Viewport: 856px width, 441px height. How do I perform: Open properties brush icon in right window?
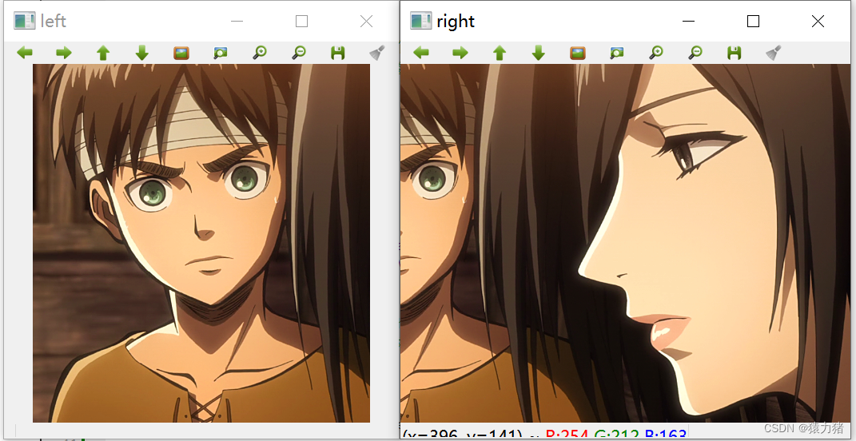[x=774, y=53]
